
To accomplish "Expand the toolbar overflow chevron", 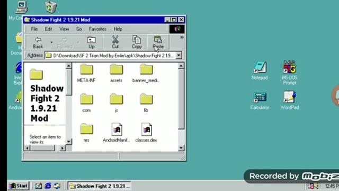I will [182, 37].
